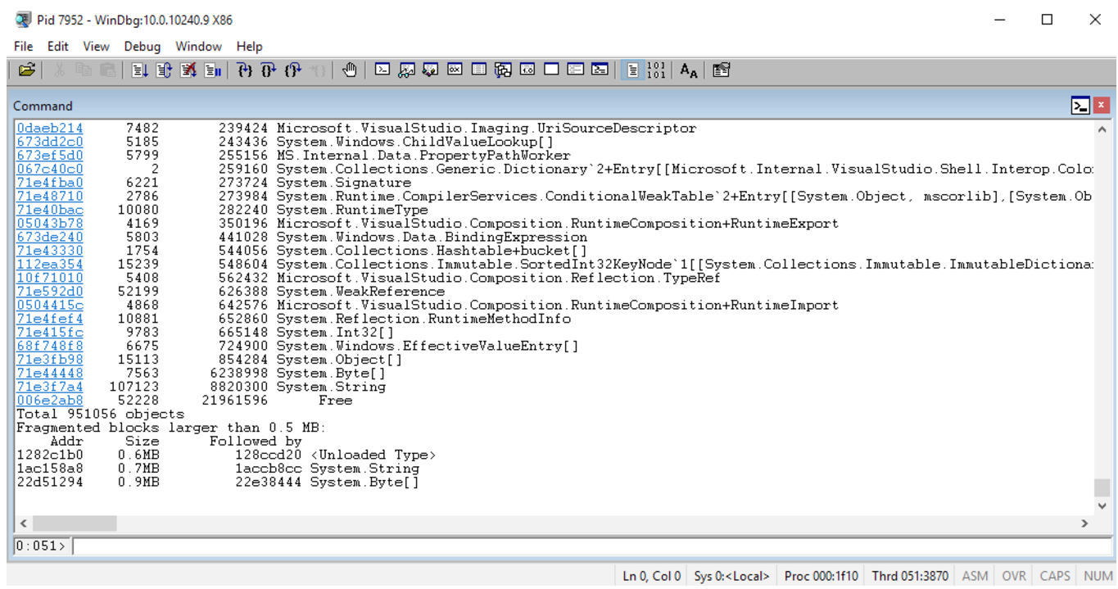
Task: Click the Command pane's browser icon in header
Action: coord(1080,106)
